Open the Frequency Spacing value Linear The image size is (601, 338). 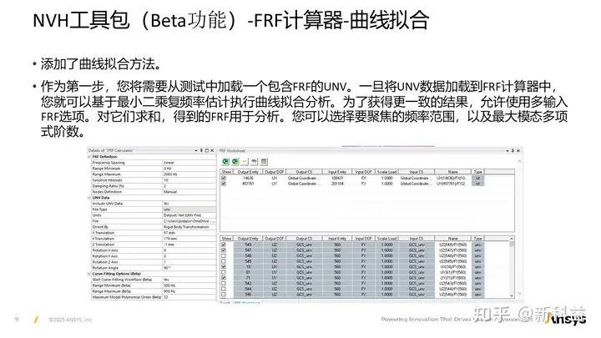click(x=189, y=163)
